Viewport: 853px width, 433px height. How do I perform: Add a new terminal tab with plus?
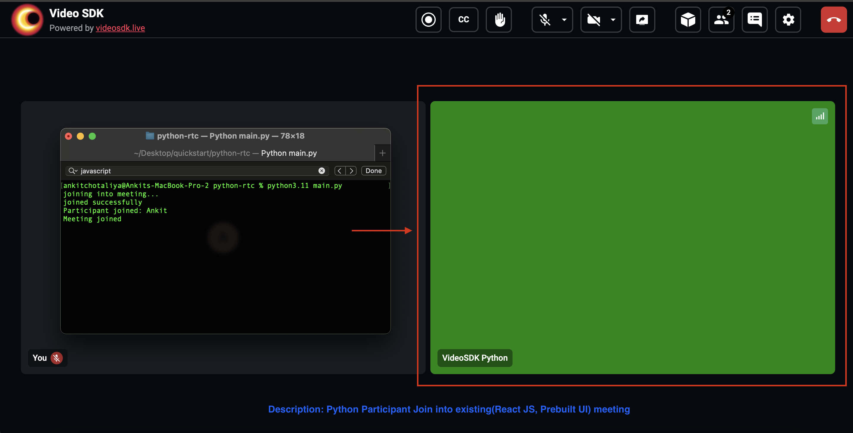pos(382,153)
